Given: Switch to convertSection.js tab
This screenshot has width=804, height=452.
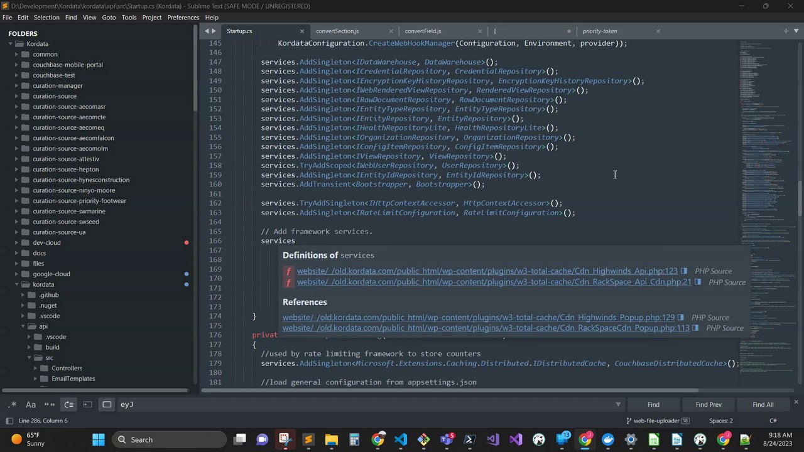Looking at the screenshot, I should click(x=337, y=31).
